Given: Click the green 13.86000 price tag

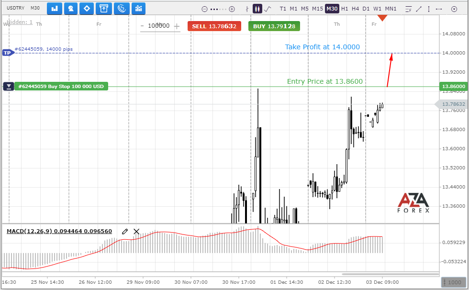Looking at the screenshot, I should coord(454,87).
